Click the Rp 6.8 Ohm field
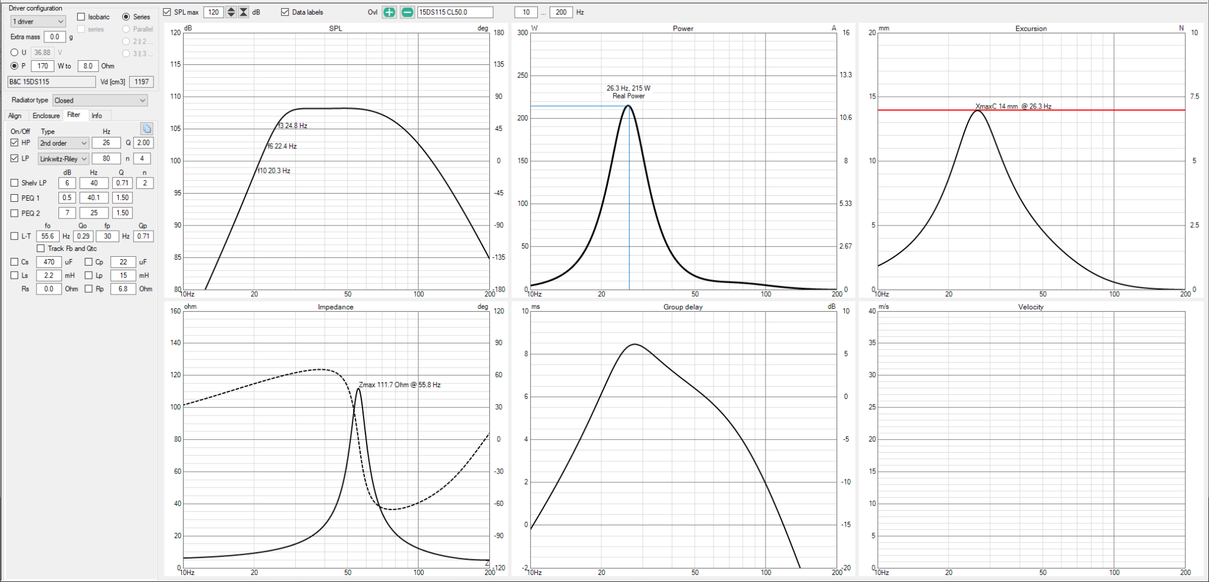Viewport: 1209px width, 582px height. [x=123, y=289]
